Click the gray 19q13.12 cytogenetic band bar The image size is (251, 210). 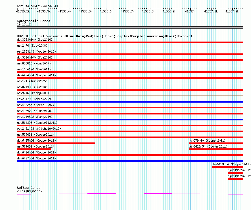click(130, 27)
